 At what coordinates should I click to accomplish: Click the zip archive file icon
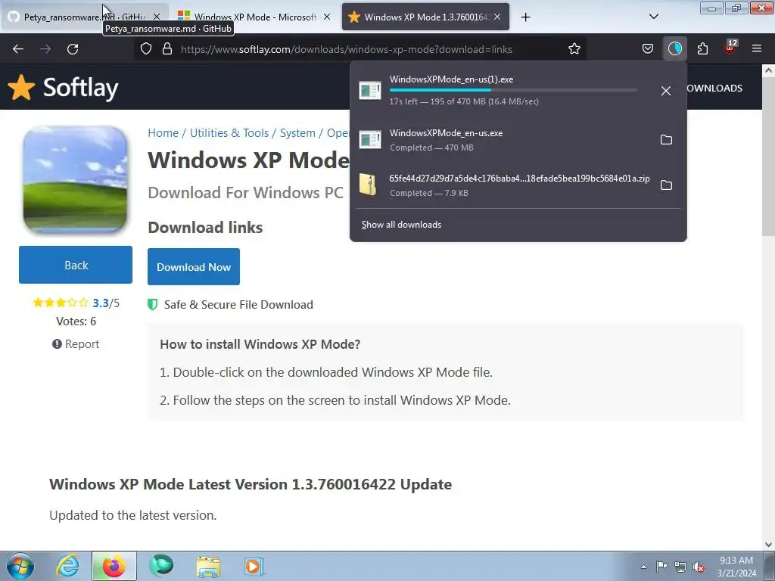pyautogui.click(x=368, y=185)
